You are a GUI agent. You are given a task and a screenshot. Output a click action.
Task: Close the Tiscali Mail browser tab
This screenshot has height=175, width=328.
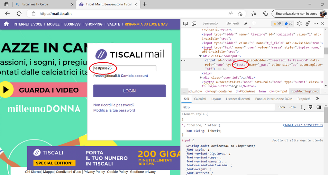pos(136,4)
